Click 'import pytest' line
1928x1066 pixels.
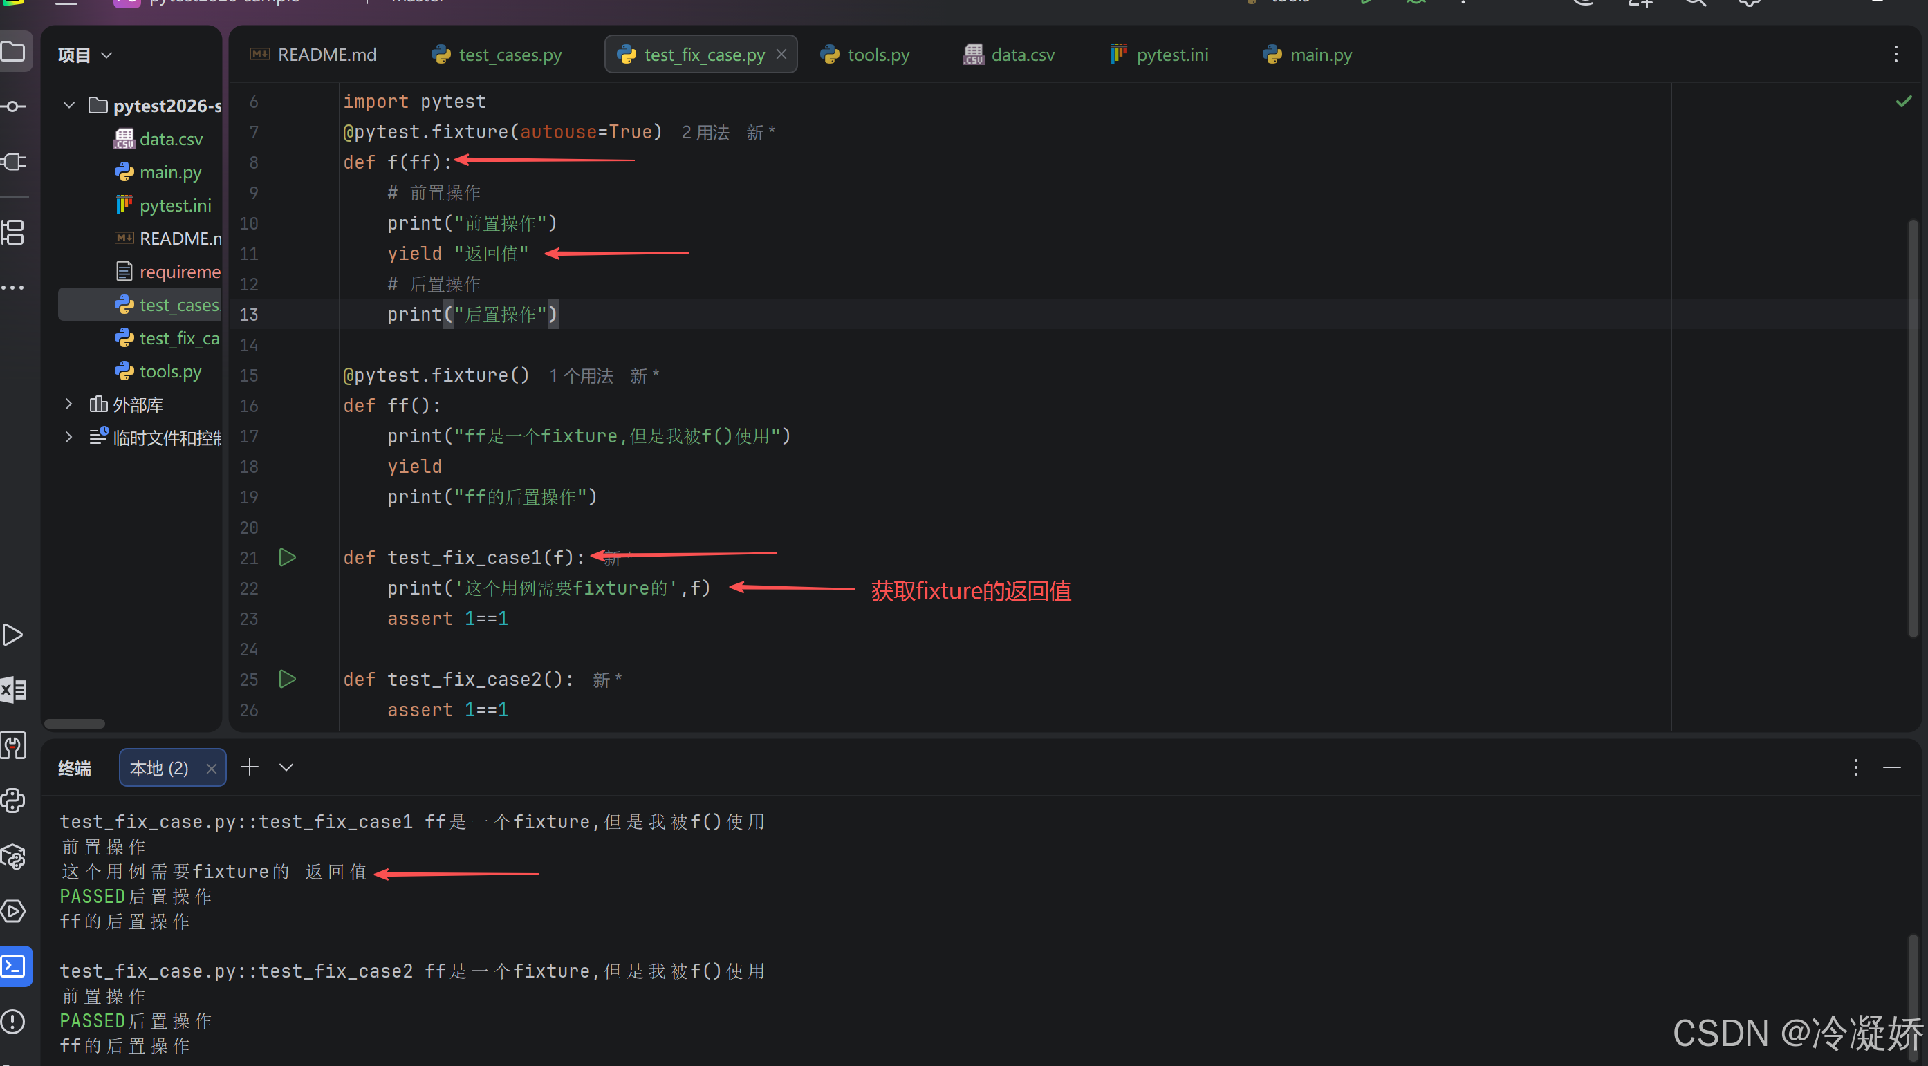point(415,101)
